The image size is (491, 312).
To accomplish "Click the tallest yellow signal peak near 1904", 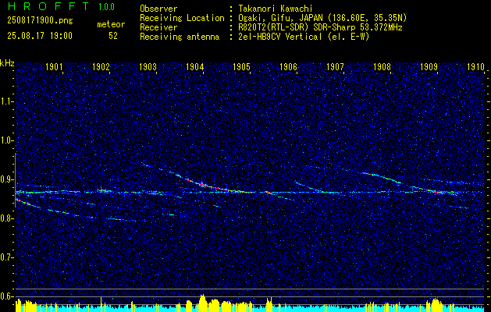I will click(203, 303).
